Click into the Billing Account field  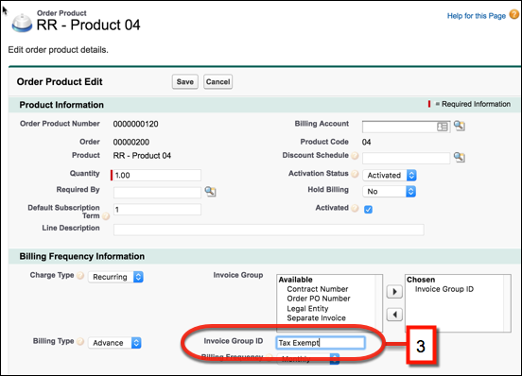(x=406, y=127)
